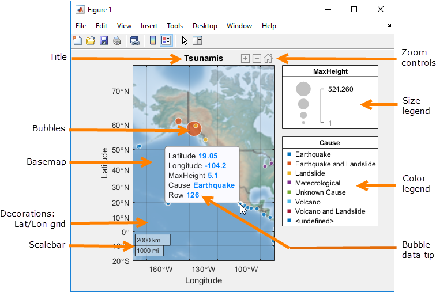Print the figure with the printer icon
This screenshot has height=292, width=436.
point(116,40)
